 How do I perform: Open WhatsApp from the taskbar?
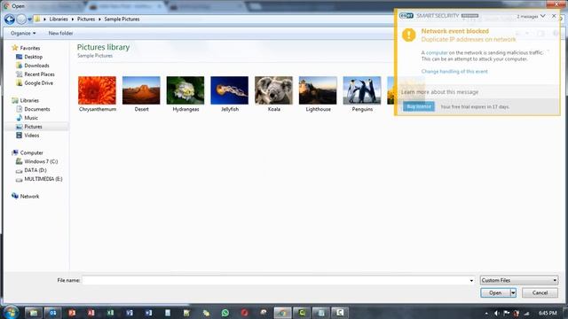(x=225, y=313)
